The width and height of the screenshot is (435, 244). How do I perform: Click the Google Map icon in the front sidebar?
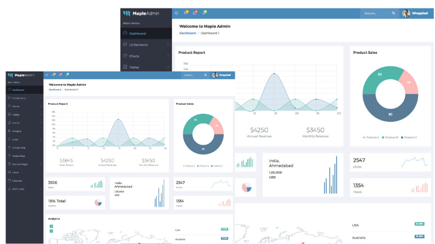click(8, 147)
